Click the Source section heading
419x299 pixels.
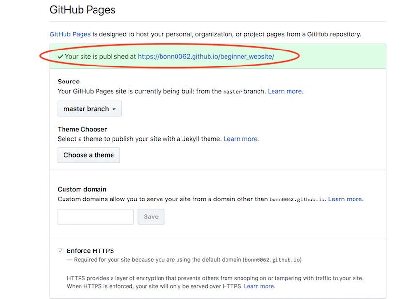68,82
